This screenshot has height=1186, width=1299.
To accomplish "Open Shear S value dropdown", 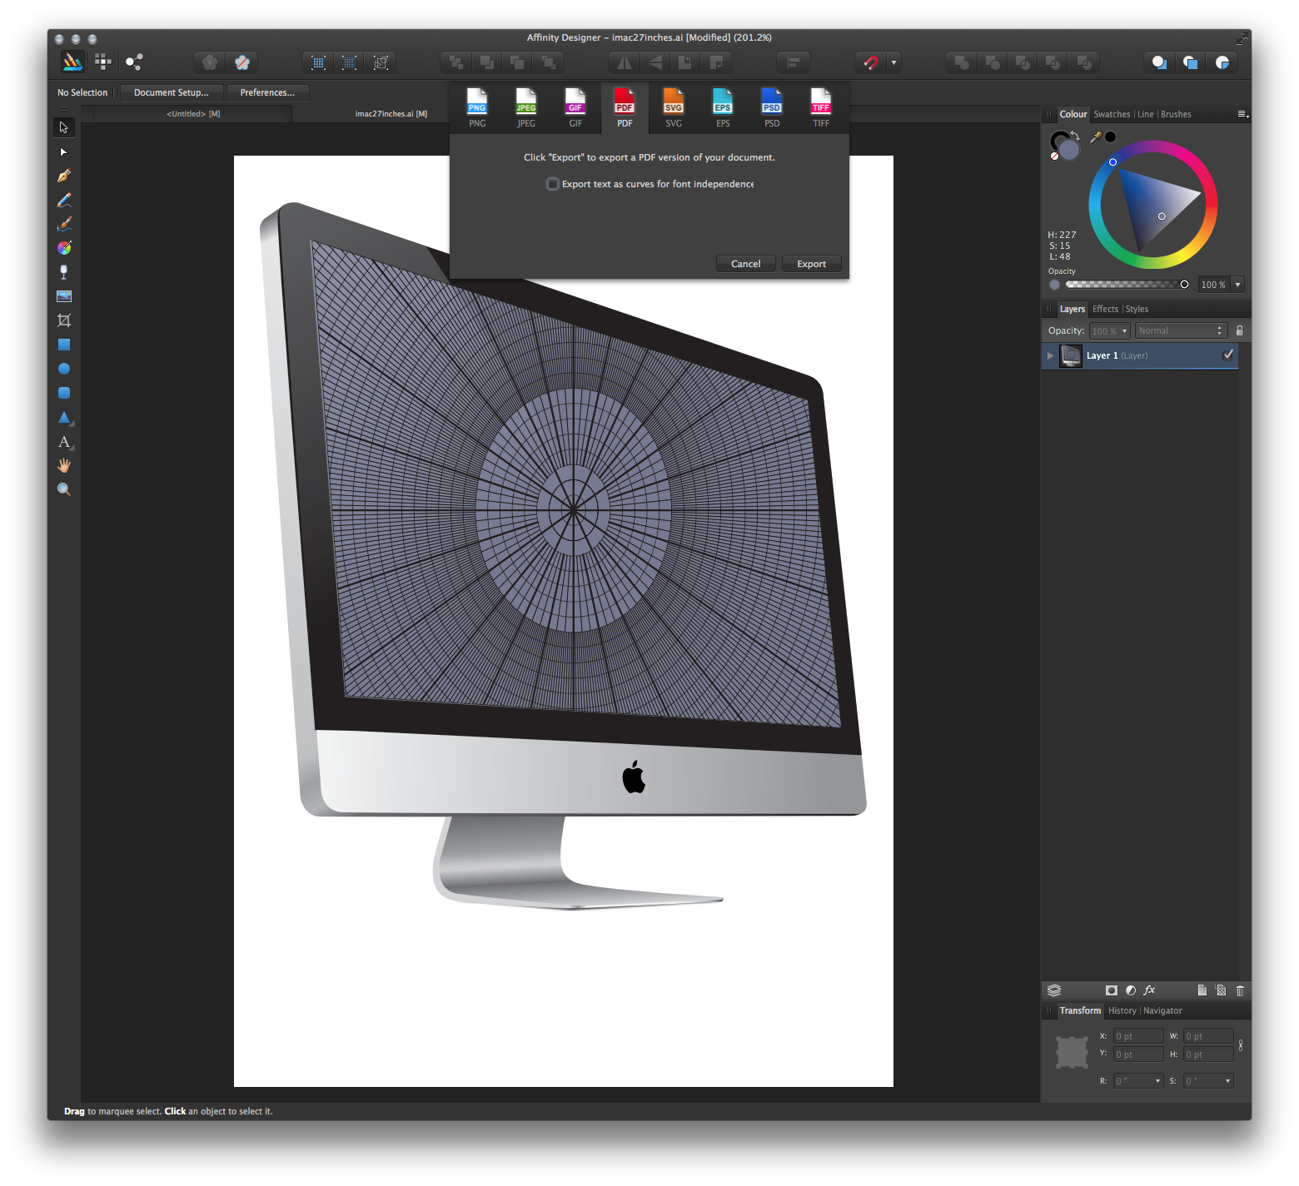I will [x=1227, y=1081].
